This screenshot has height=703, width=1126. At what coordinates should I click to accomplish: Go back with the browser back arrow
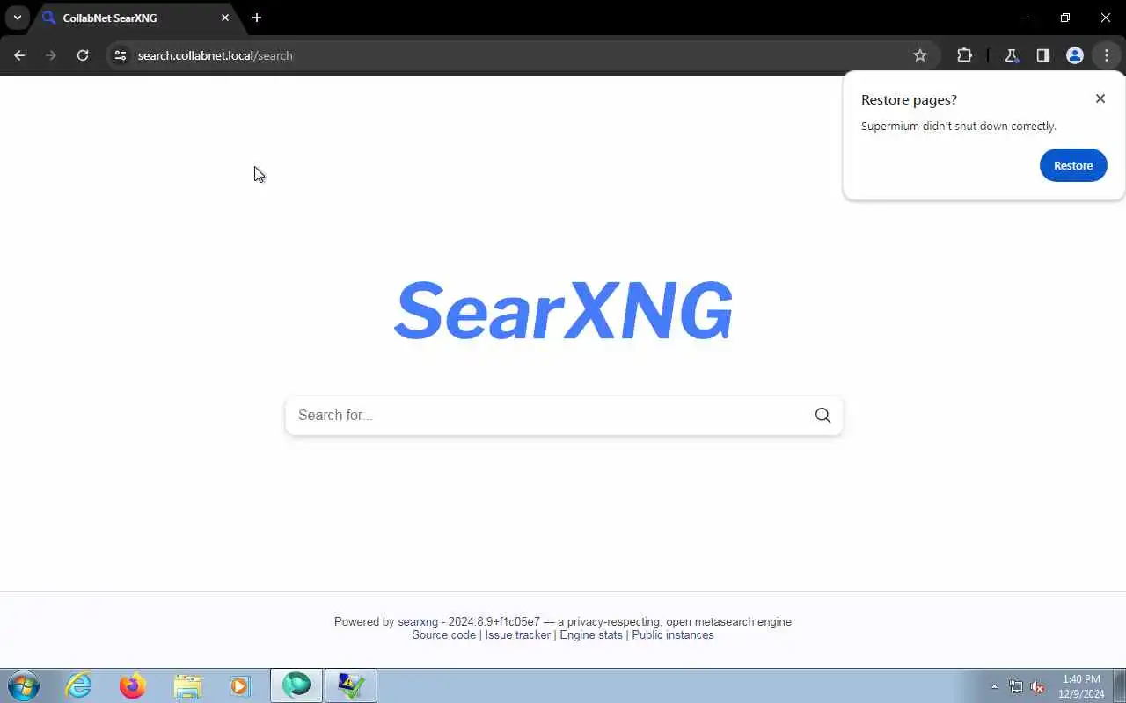click(19, 55)
